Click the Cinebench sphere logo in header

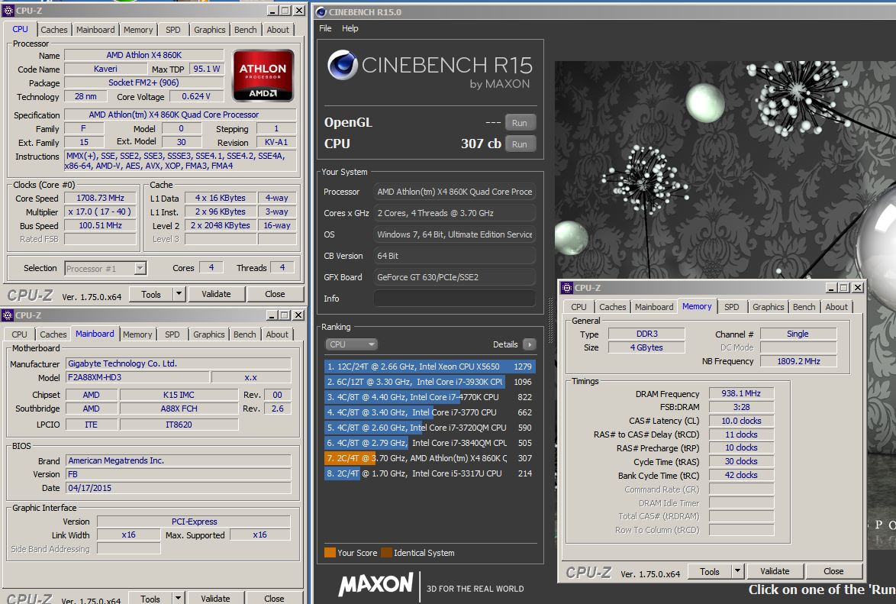[342, 65]
